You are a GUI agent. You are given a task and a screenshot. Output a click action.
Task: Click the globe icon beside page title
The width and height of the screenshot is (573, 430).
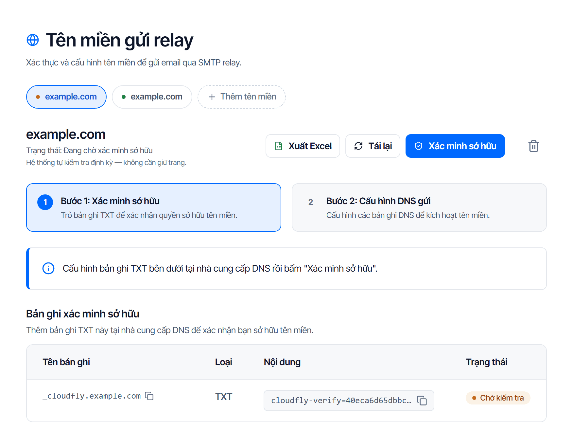pos(33,40)
